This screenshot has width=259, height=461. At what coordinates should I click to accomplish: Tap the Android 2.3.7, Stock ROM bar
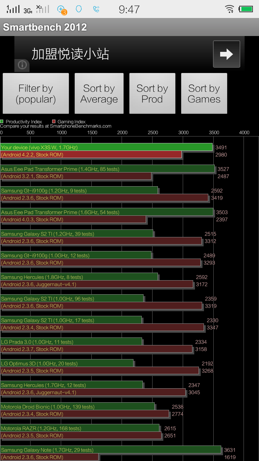click(x=96, y=349)
